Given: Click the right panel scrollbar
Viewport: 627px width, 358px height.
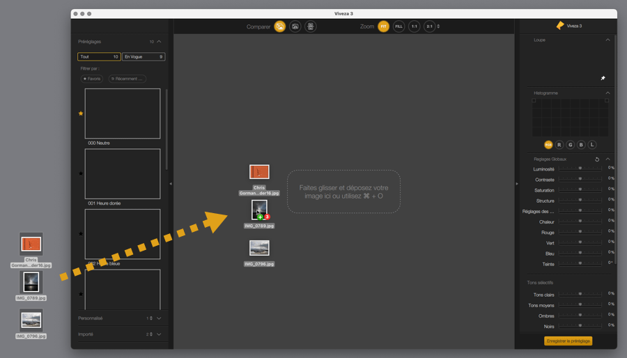Looking at the screenshot, I should 615,150.
